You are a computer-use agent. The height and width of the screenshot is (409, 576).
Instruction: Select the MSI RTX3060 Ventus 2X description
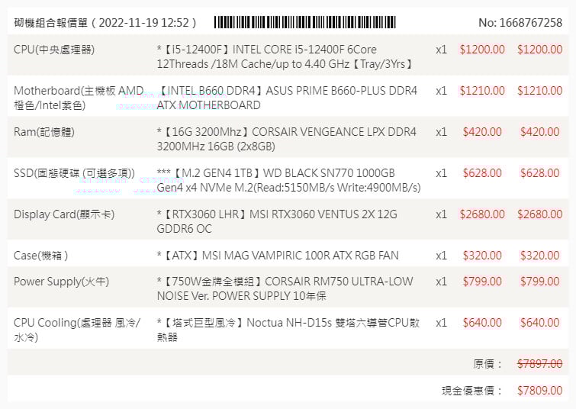point(277,221)
